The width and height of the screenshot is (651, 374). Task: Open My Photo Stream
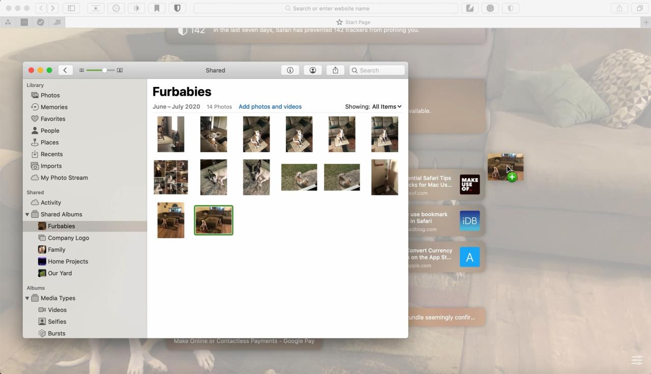click(64, 178)
